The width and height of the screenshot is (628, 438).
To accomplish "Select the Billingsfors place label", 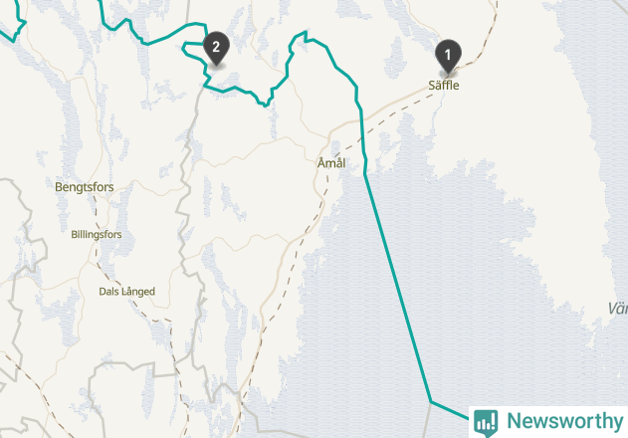I will 97,234.
